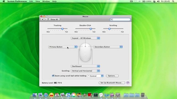Open the Vertical and Horizontal scrolling dropdown
The image size is (177, 99).
(x=85, y=71)
